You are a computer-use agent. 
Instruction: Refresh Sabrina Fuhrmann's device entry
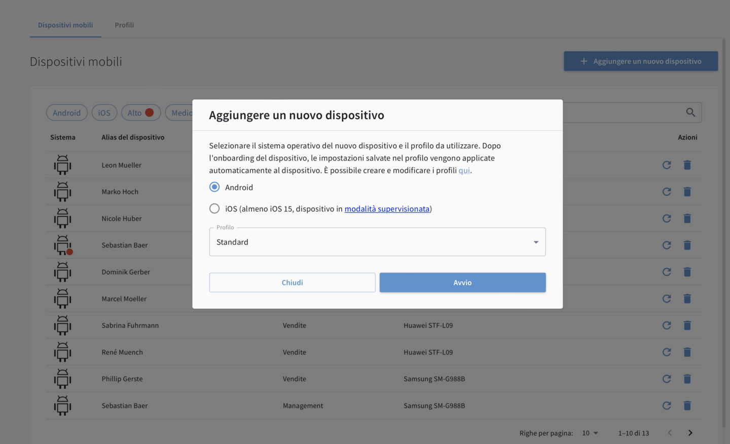[x=667, y=326]
